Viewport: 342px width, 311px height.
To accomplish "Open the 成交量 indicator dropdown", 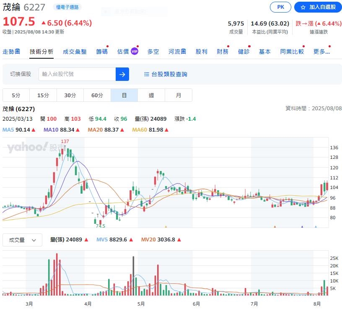I will [22, 240].
